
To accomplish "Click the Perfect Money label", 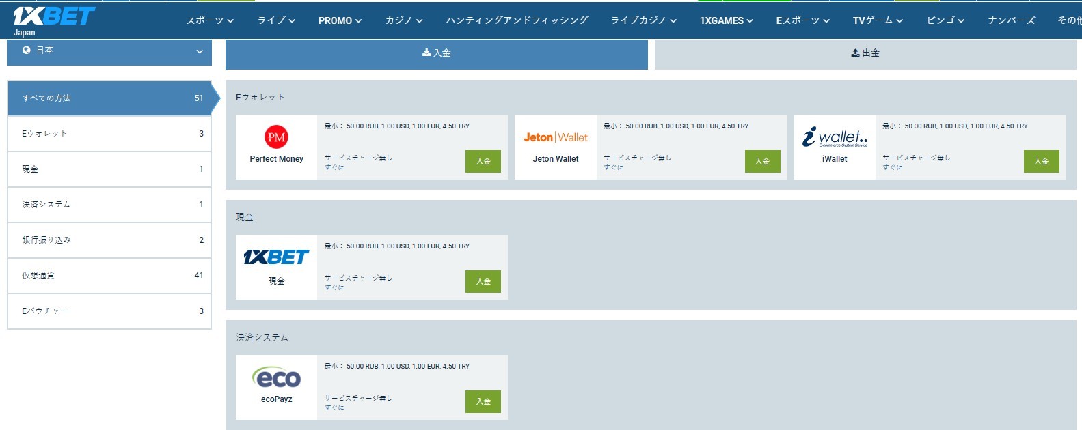I will click(x=276, y=159).
